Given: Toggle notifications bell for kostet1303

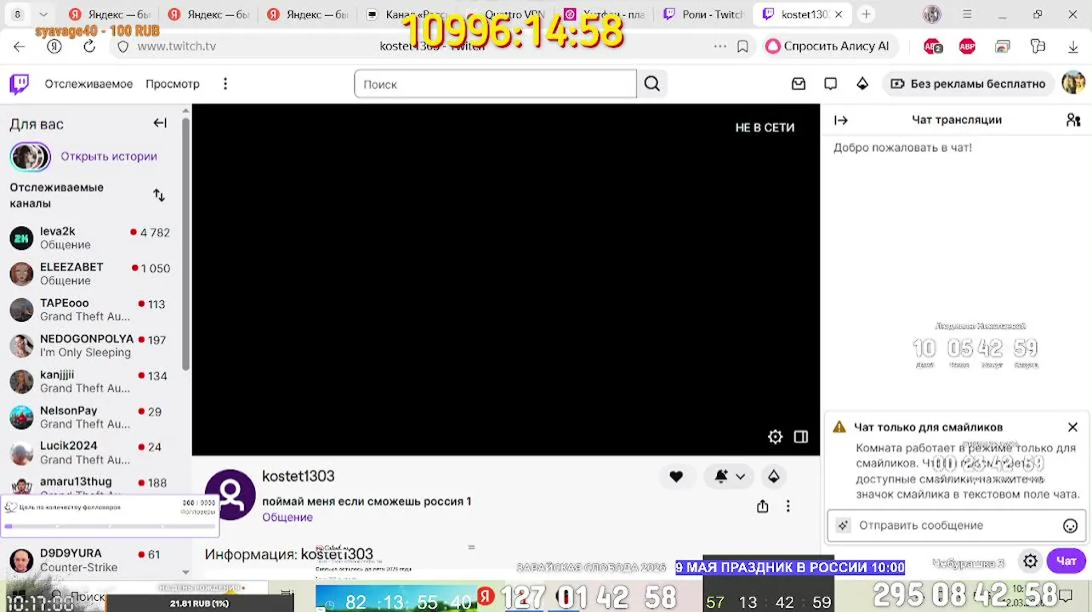Looking at the screenshot, I should (x=721, y=477).
